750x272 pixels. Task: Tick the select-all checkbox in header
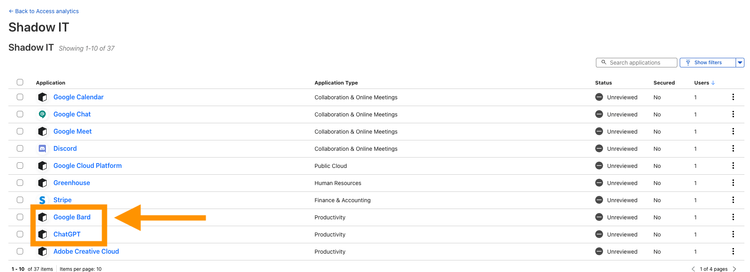coord(20,82)
